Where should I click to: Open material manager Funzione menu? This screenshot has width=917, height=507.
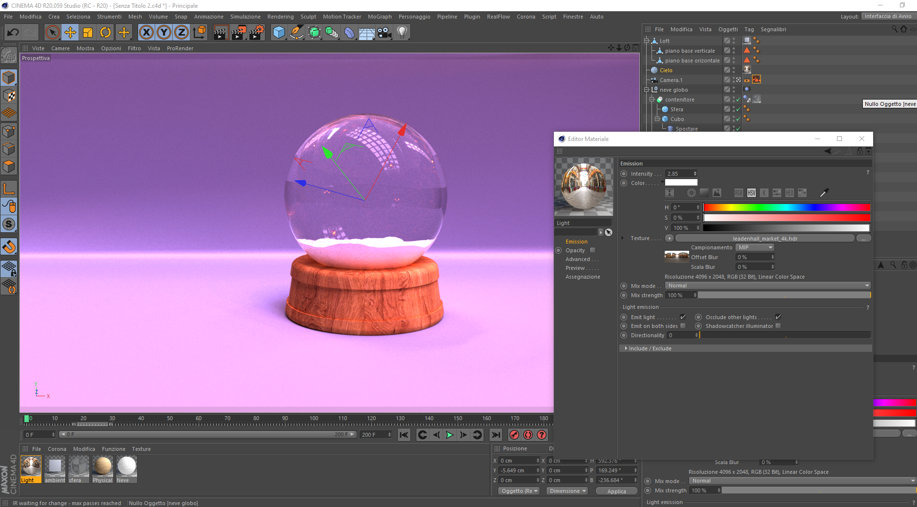coord(114,449)
